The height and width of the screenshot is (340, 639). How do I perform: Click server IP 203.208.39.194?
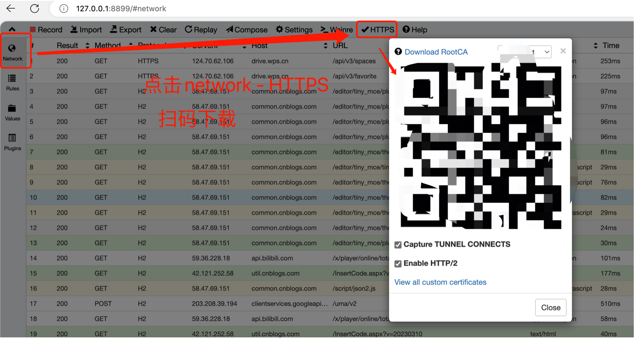click(x=214, y=304)
